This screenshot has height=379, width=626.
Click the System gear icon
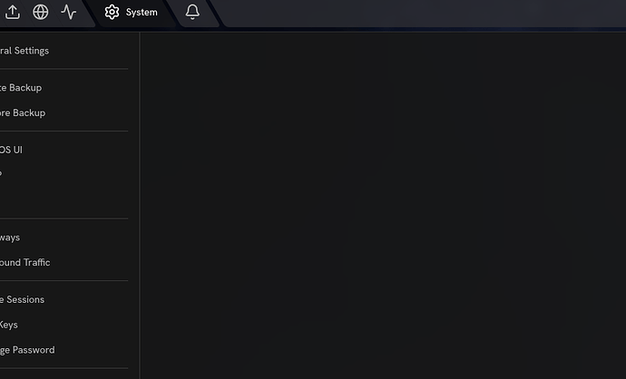[112, 12]
